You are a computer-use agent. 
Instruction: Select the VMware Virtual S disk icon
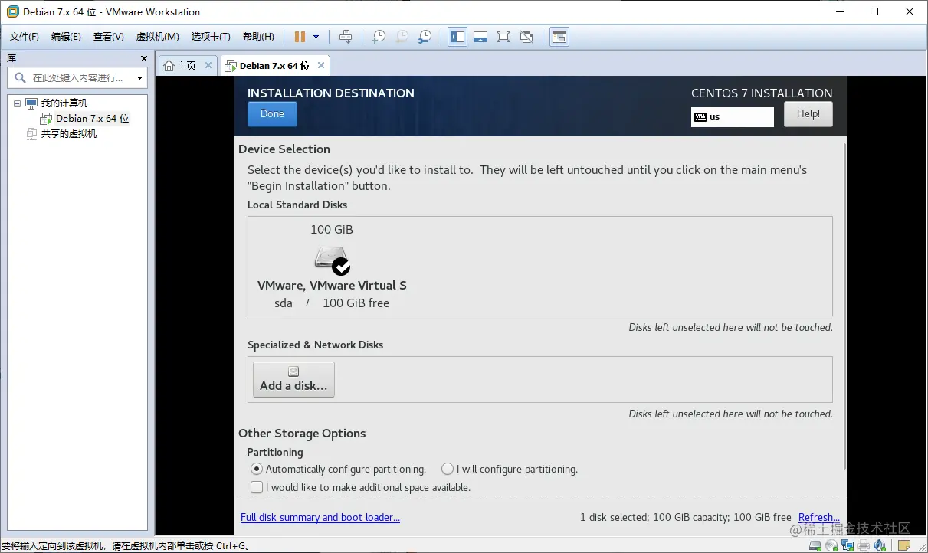[x=332, y=260]
